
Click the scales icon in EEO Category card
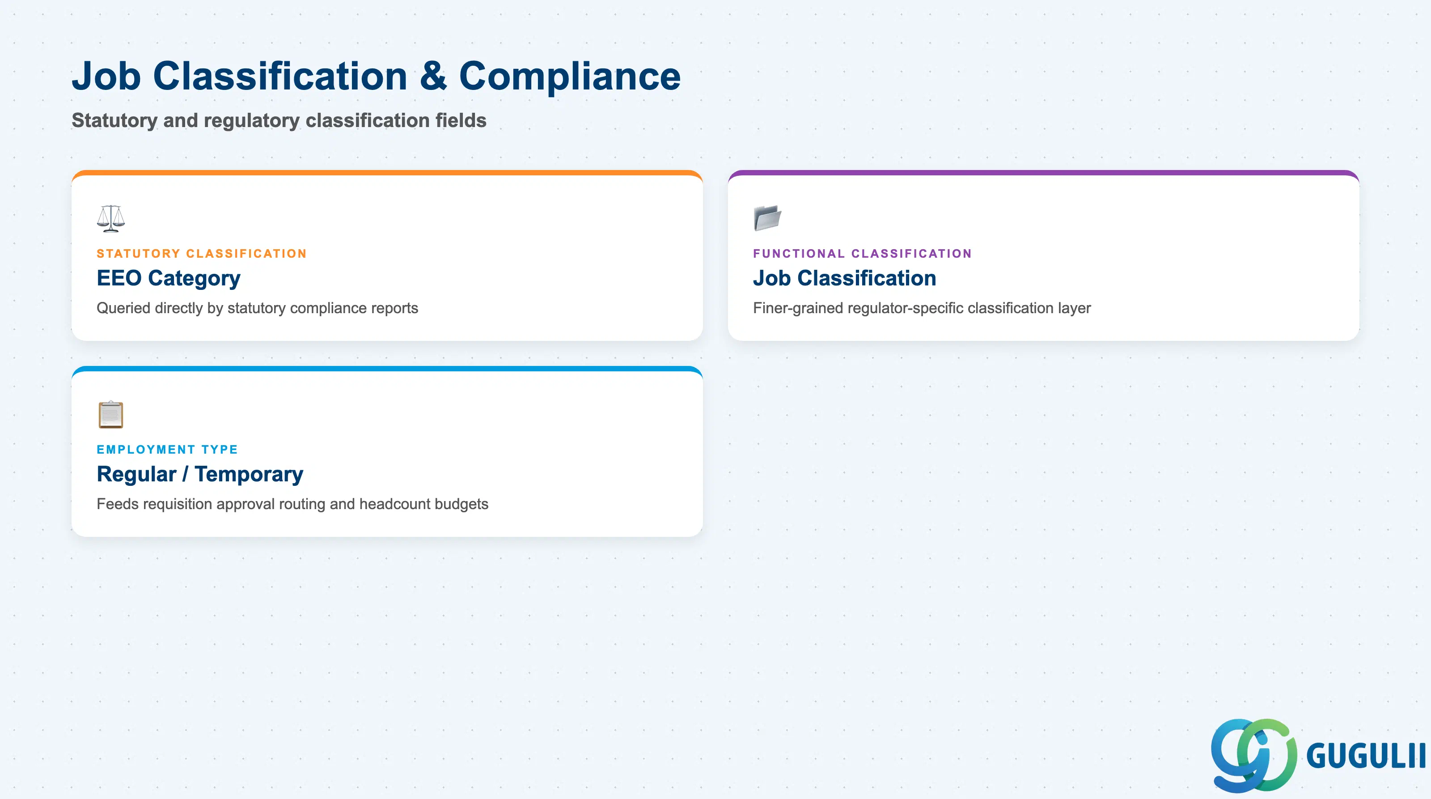pyautogui.click(x=110, y=218)
